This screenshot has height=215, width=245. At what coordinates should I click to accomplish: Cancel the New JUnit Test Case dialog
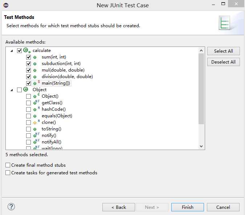pos(223,207)
